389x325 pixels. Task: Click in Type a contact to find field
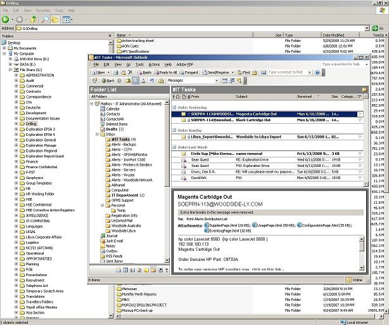287,72
